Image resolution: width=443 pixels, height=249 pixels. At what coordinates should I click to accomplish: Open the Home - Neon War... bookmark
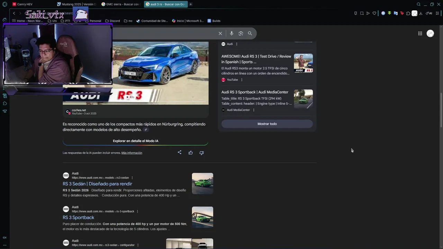[x=27, y=21]
